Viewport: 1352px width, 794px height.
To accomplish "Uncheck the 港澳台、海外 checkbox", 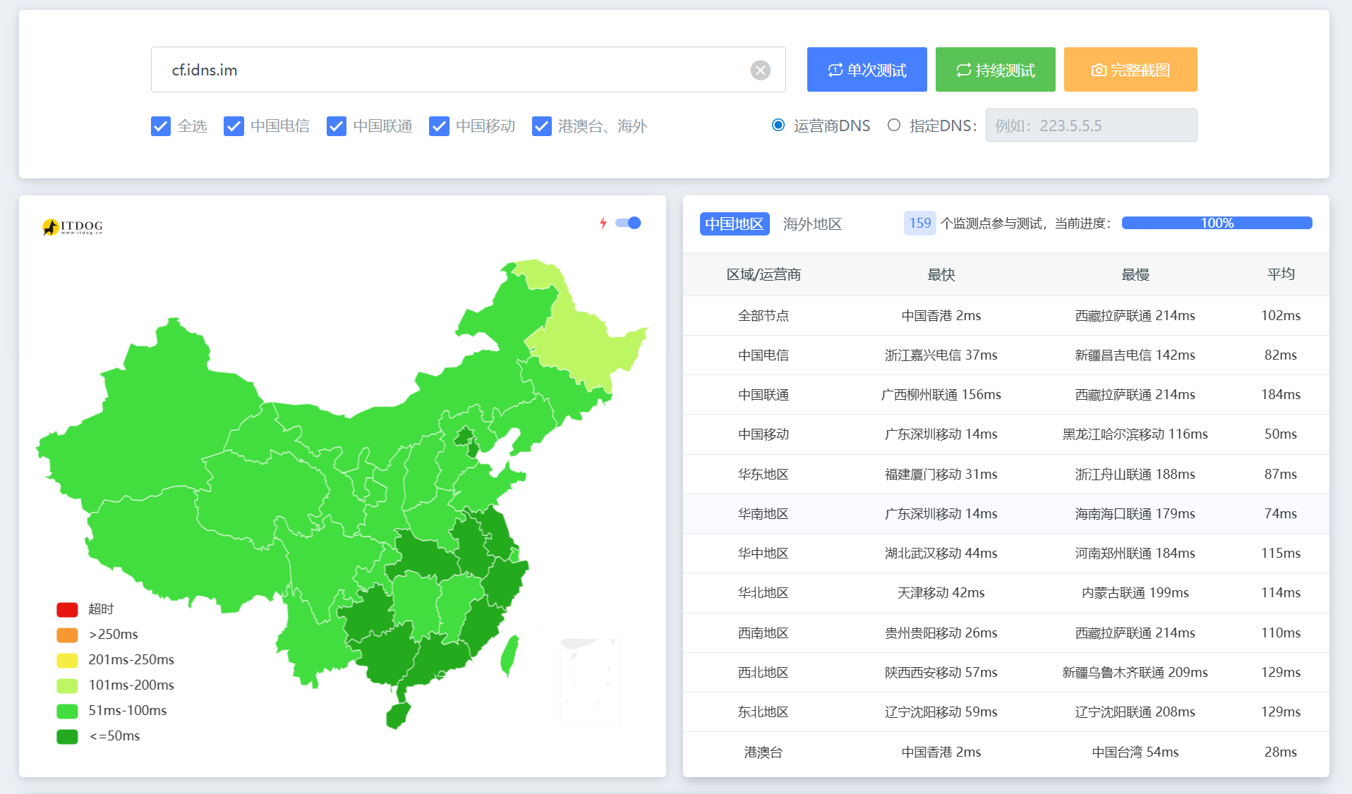I will click(542, 126).
